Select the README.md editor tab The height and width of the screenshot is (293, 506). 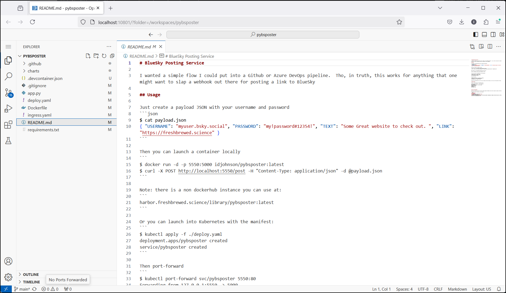point(139,47)
